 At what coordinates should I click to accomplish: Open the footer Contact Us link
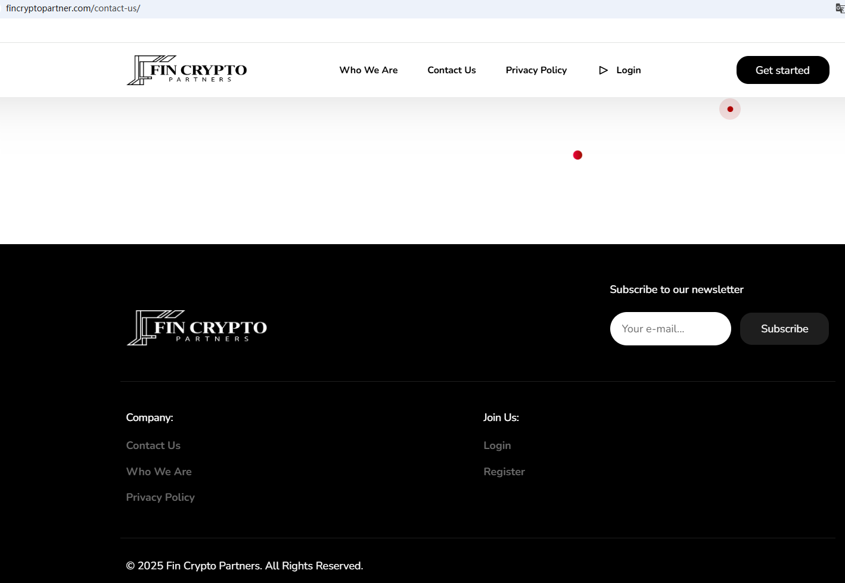153,445
